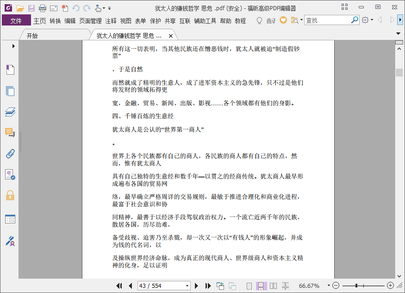405x293 pixels.
Task: Open the 视图 ribbon tab
Action: (126, 21)
